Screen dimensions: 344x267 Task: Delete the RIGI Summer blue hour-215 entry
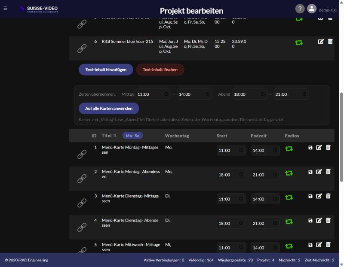coord(330,41)
